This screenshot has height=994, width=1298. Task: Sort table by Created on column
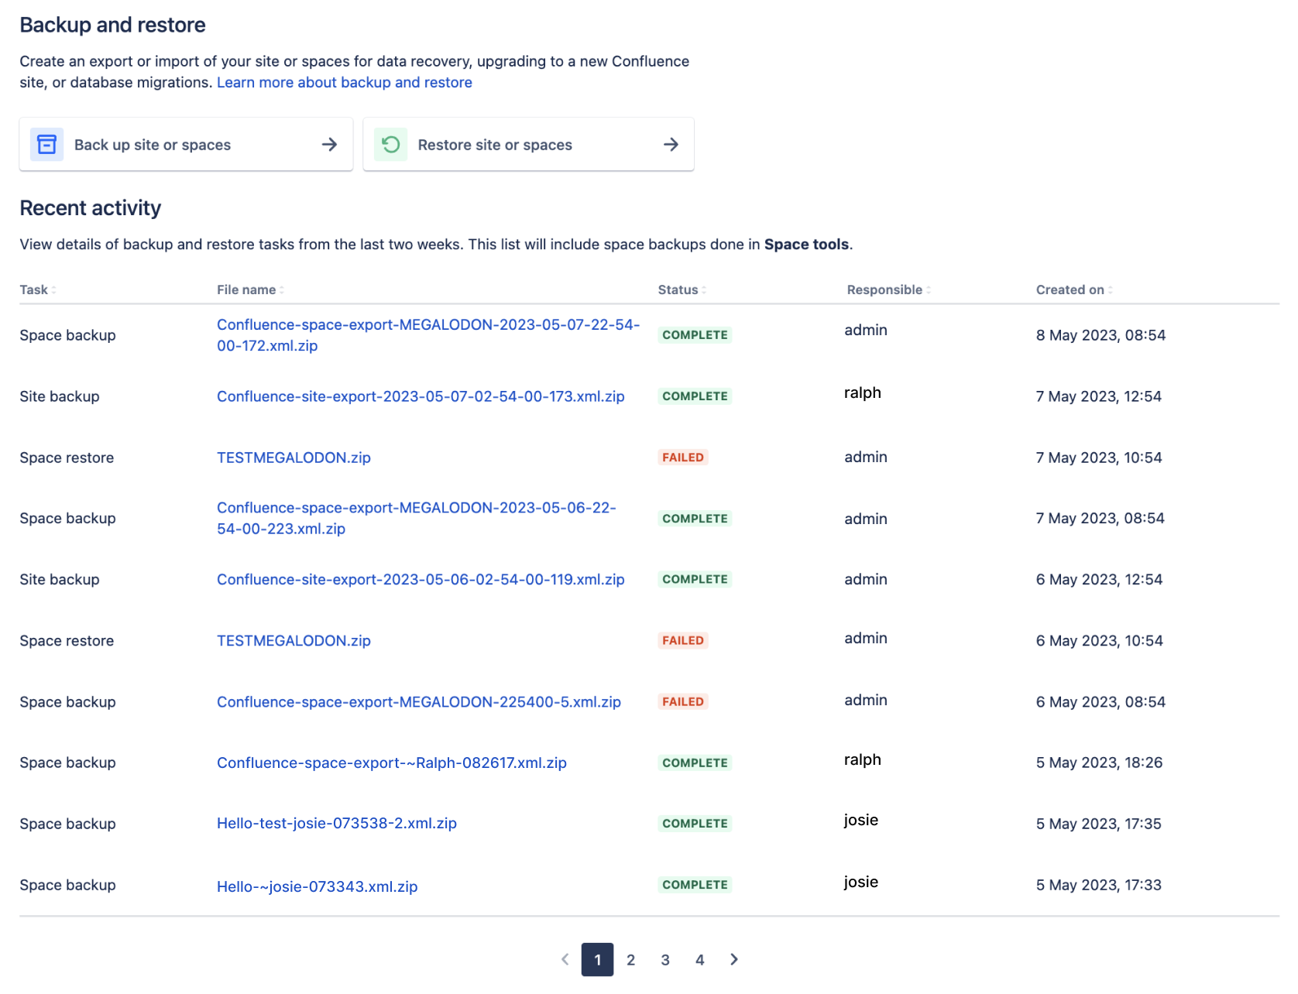coord(1073,290)
